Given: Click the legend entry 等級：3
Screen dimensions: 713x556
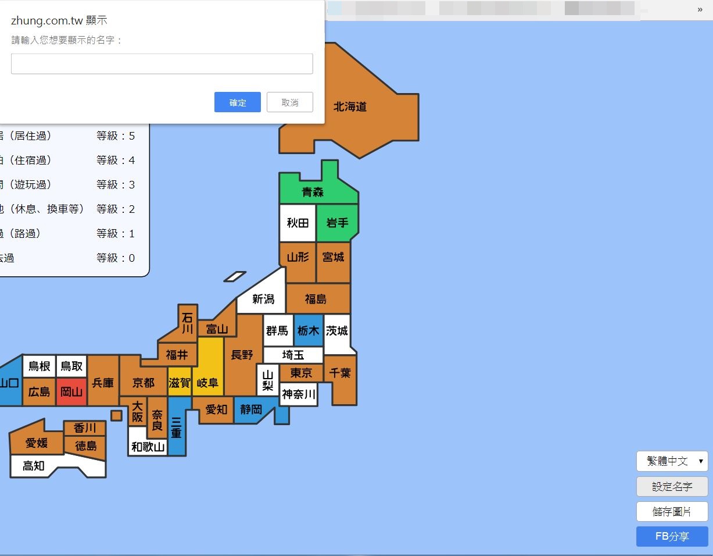Looking at the screenshot, I should click(x=116, y=184).
